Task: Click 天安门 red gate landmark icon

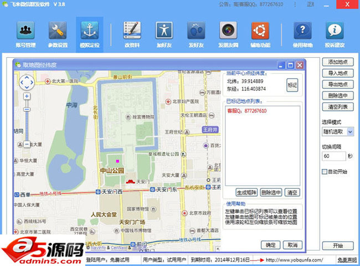Action: [x=130, y=182]
